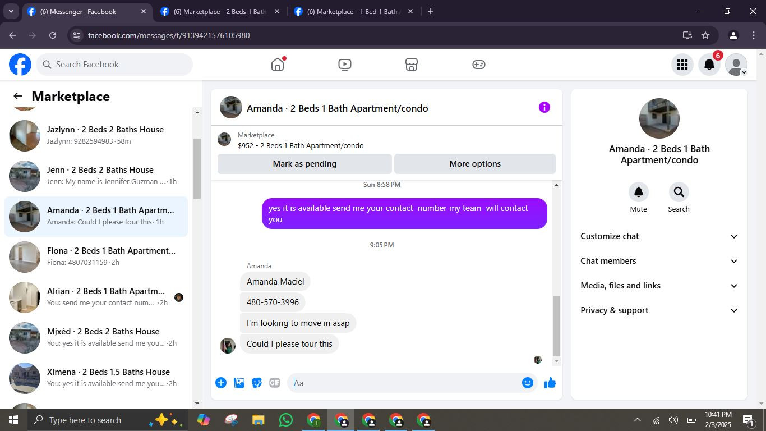
Task: Open the Facebook home logo
Action: (20, 65)
